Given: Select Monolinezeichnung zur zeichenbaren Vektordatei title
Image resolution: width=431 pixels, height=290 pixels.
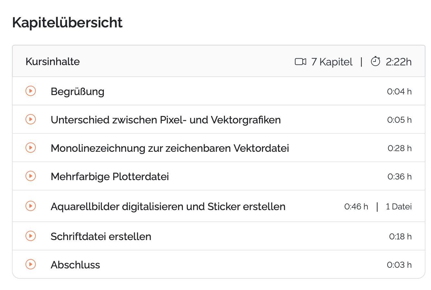Looking at the screenshot, I should pyautogui.click(x=170, y=148).
